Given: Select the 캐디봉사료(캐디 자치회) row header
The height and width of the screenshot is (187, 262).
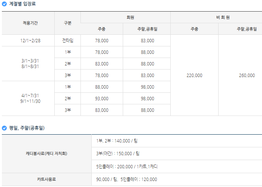Looking at the screenshot, I should coord(47,153).
